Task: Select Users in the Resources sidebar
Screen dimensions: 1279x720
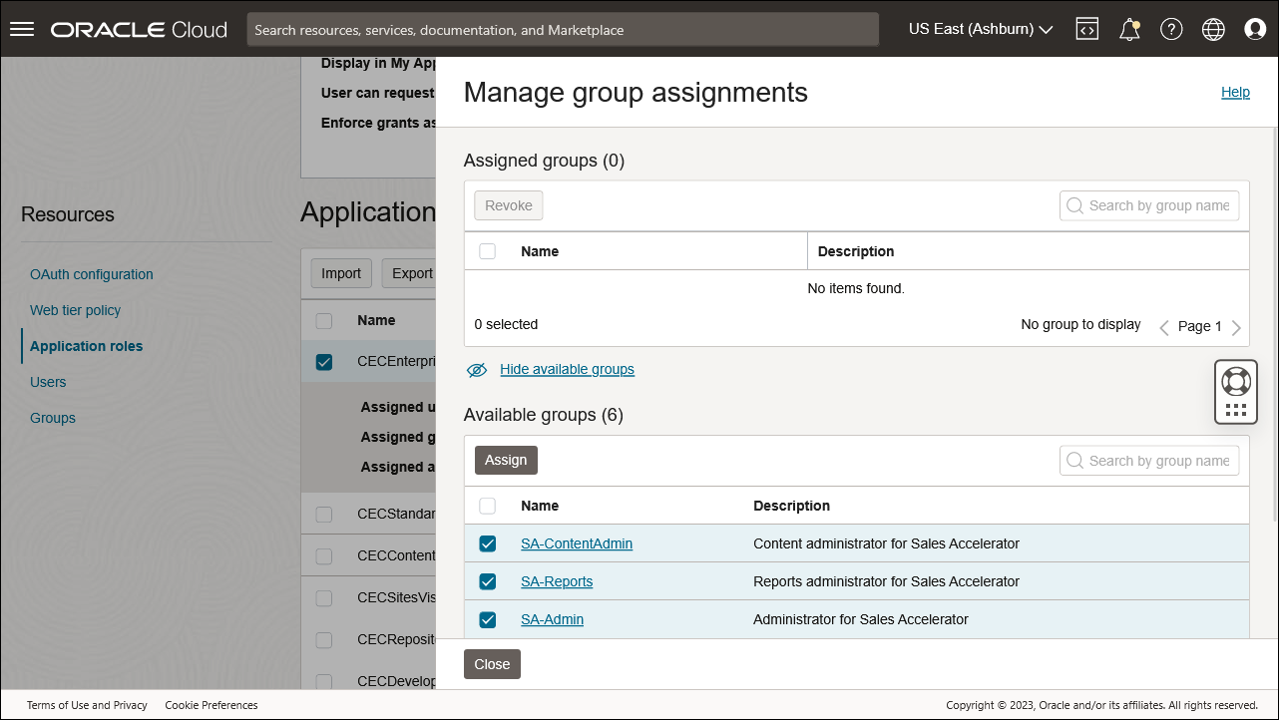Action: [48, 382]
